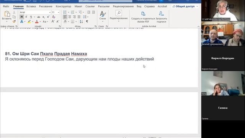Viewport: 245px width, 138px height.
Task: Open Styles group dialog launcher
Action: pos(107,26)
